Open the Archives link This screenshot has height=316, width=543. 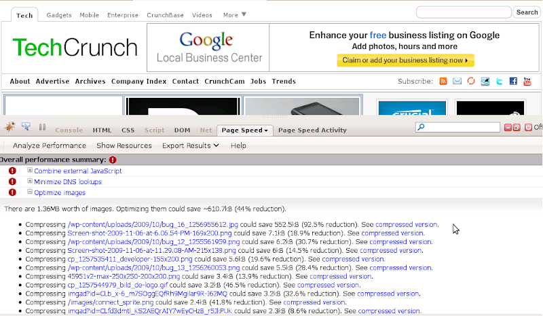tap(90, 81)
